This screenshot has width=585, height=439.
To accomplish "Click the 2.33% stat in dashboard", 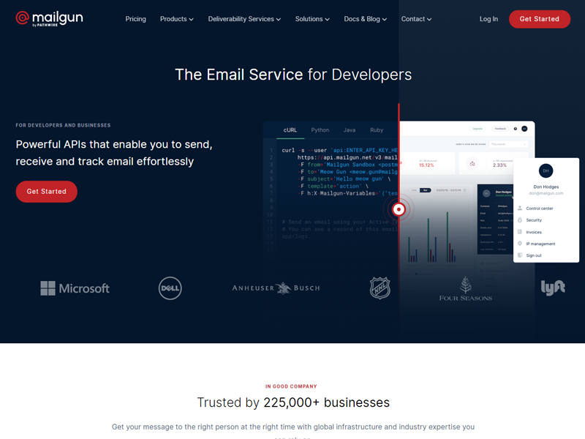I will [499, 165].
